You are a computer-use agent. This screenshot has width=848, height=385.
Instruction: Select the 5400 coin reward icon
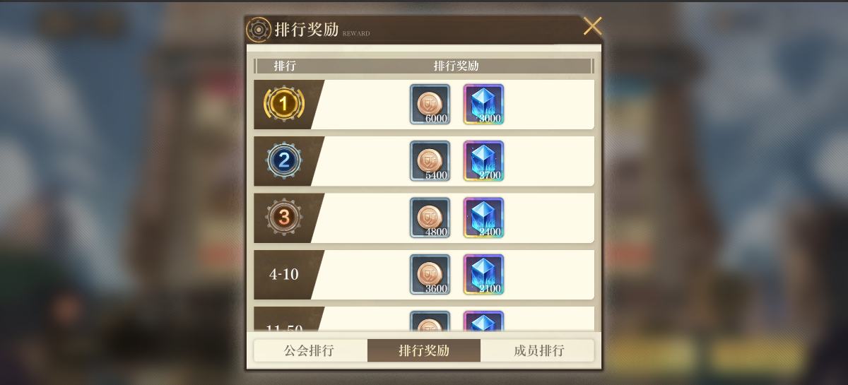pyautogui.click(x=430, y=161)
